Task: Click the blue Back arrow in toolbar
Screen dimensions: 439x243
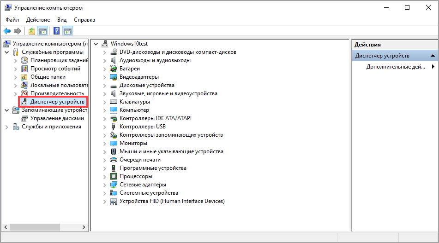Action: pos(7,31)
